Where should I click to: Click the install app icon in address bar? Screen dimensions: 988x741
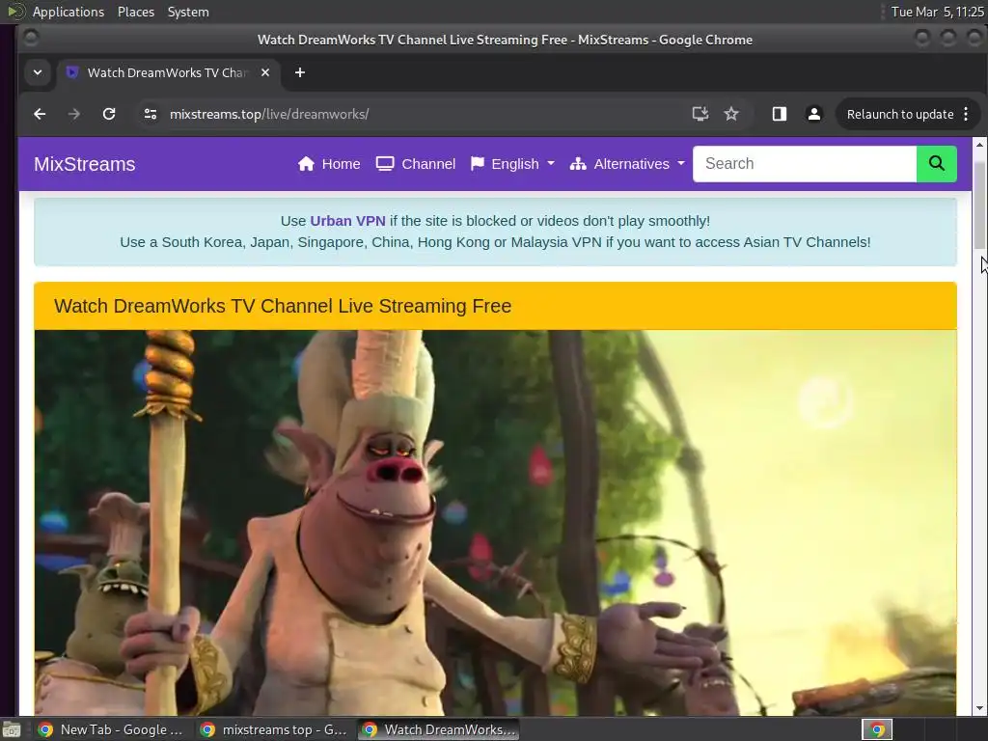[x=700, y=114]
